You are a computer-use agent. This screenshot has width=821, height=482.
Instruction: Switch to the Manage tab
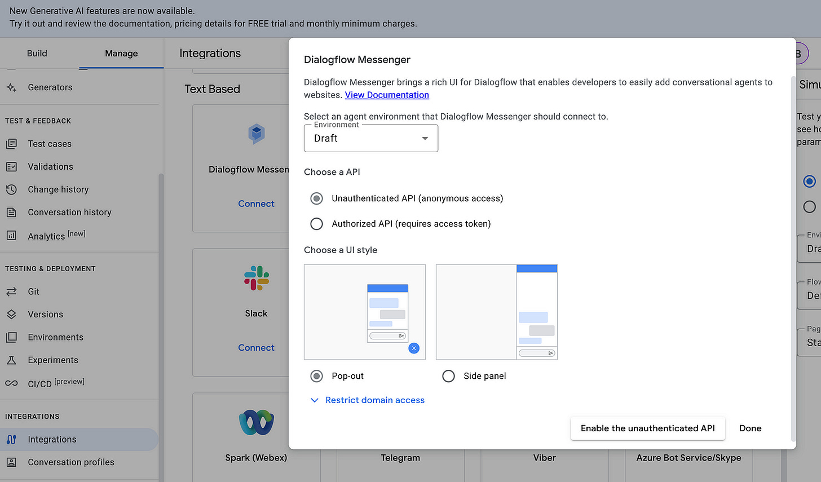click(121, 54)
